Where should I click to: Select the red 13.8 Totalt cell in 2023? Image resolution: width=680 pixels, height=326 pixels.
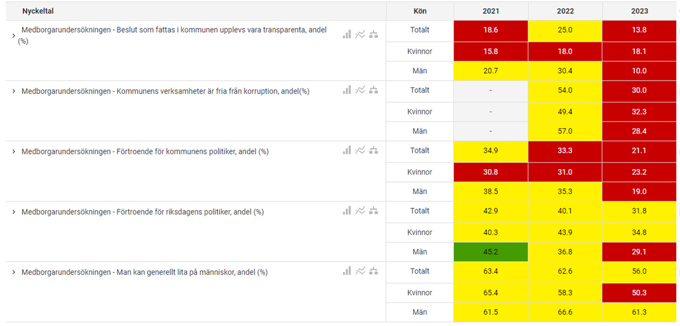(x=639, y=30)
